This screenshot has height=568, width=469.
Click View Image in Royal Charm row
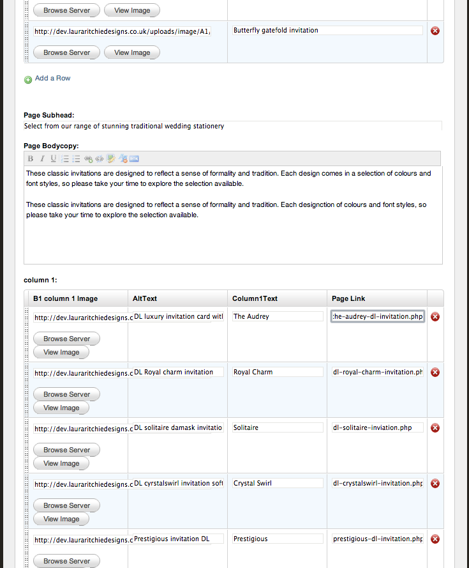click(x=61, y=408)
